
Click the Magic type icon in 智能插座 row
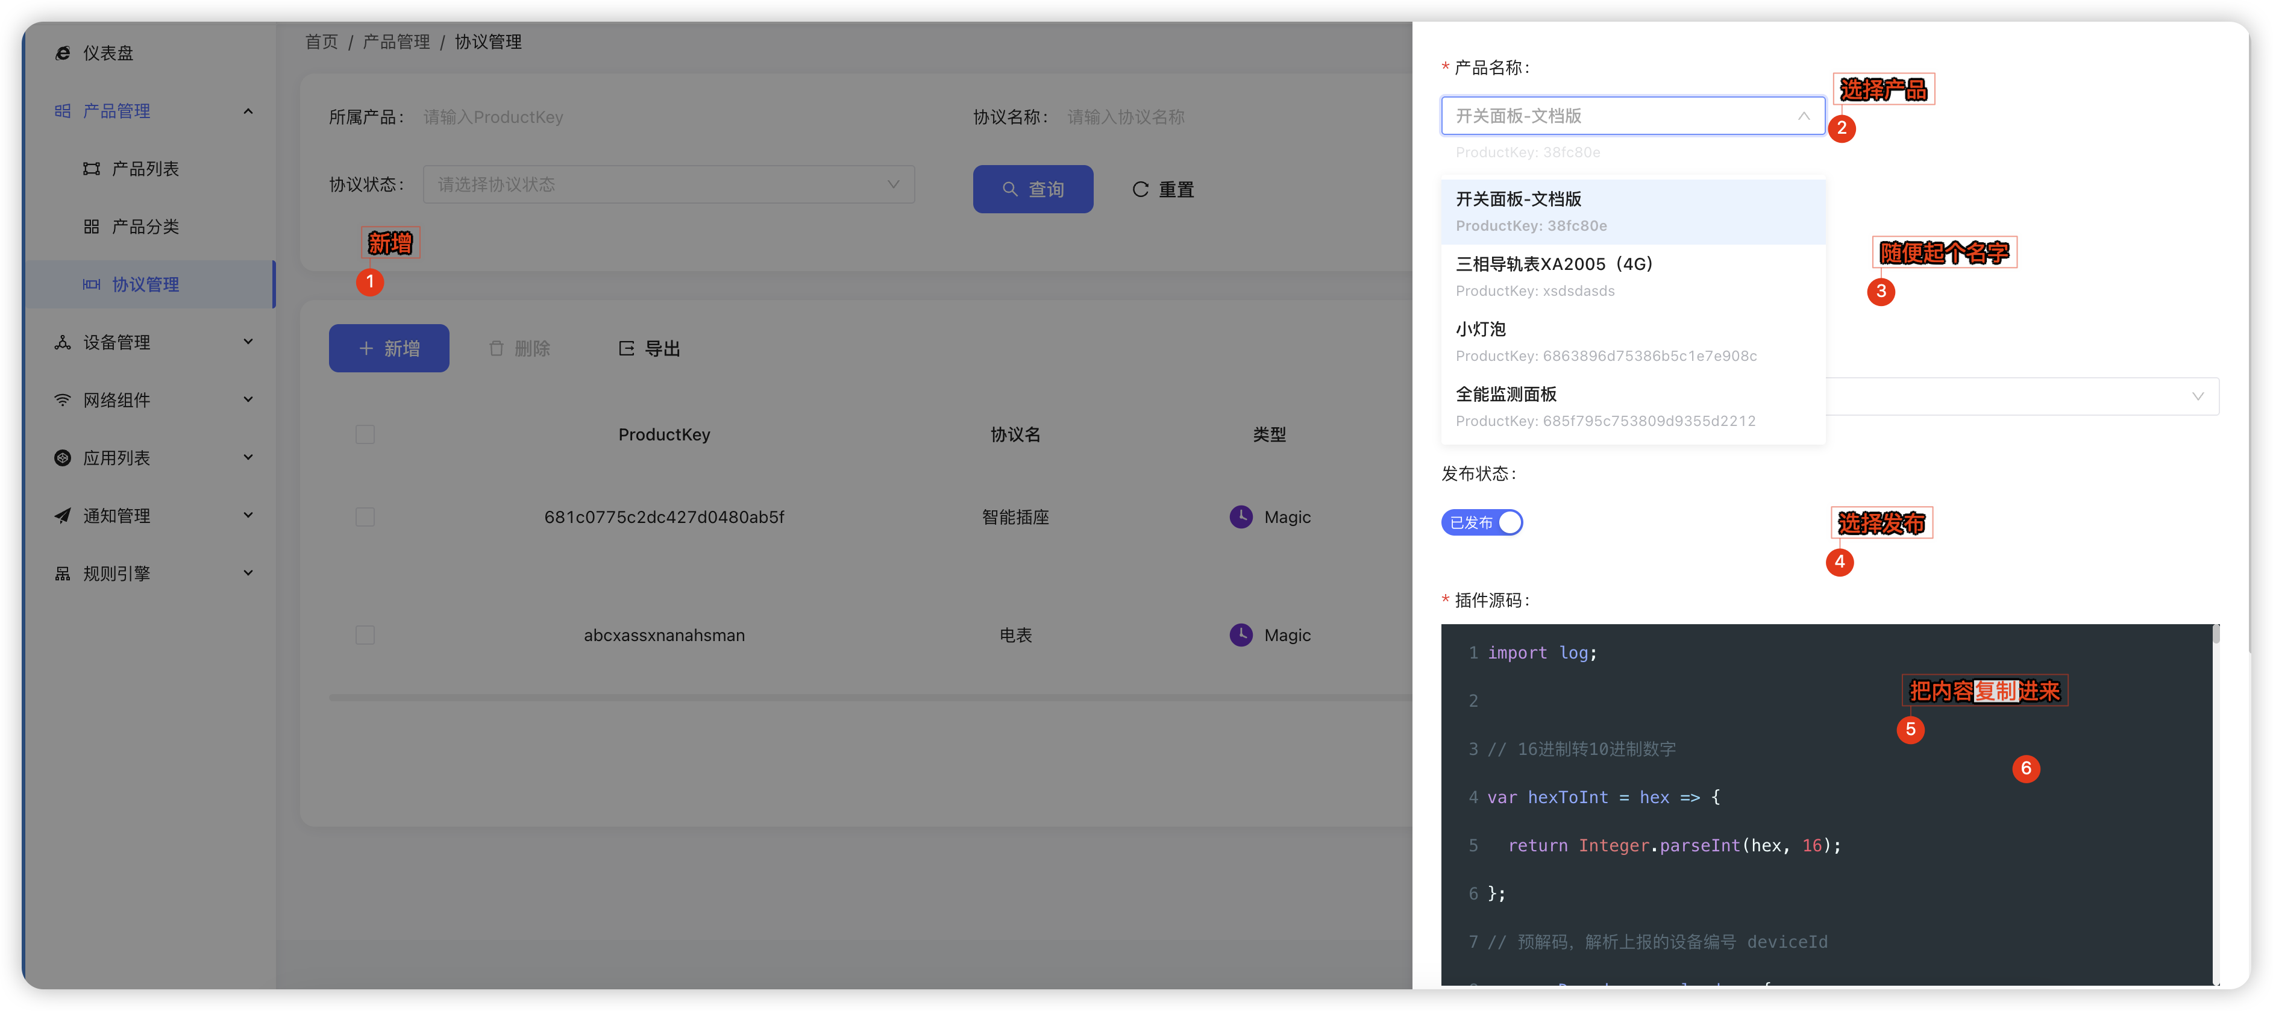(1241, 517)
